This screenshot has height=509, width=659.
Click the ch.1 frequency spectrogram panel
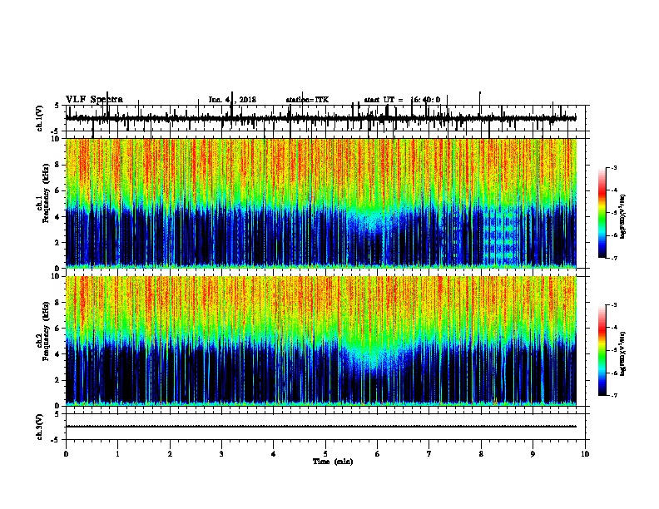click(321, 203)
